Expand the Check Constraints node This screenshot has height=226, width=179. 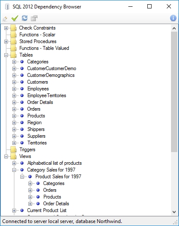(6, 28)
